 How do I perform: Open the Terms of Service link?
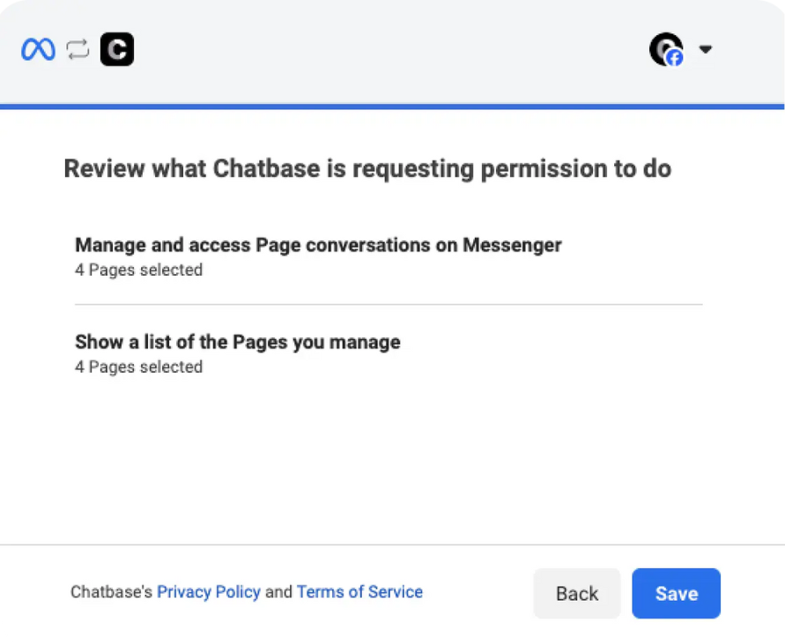pos(359,591)
